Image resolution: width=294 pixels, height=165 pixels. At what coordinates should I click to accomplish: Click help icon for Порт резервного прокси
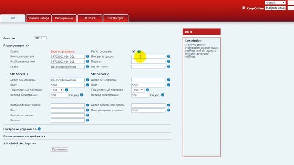click(169, 110)
